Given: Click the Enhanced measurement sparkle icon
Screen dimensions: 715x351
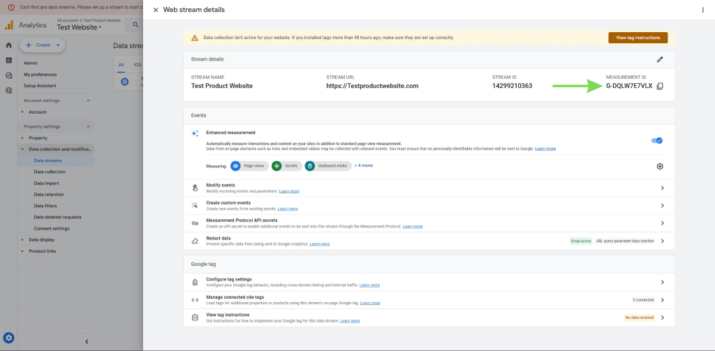Looking at the screenshot, I should [x=195, y=133].
